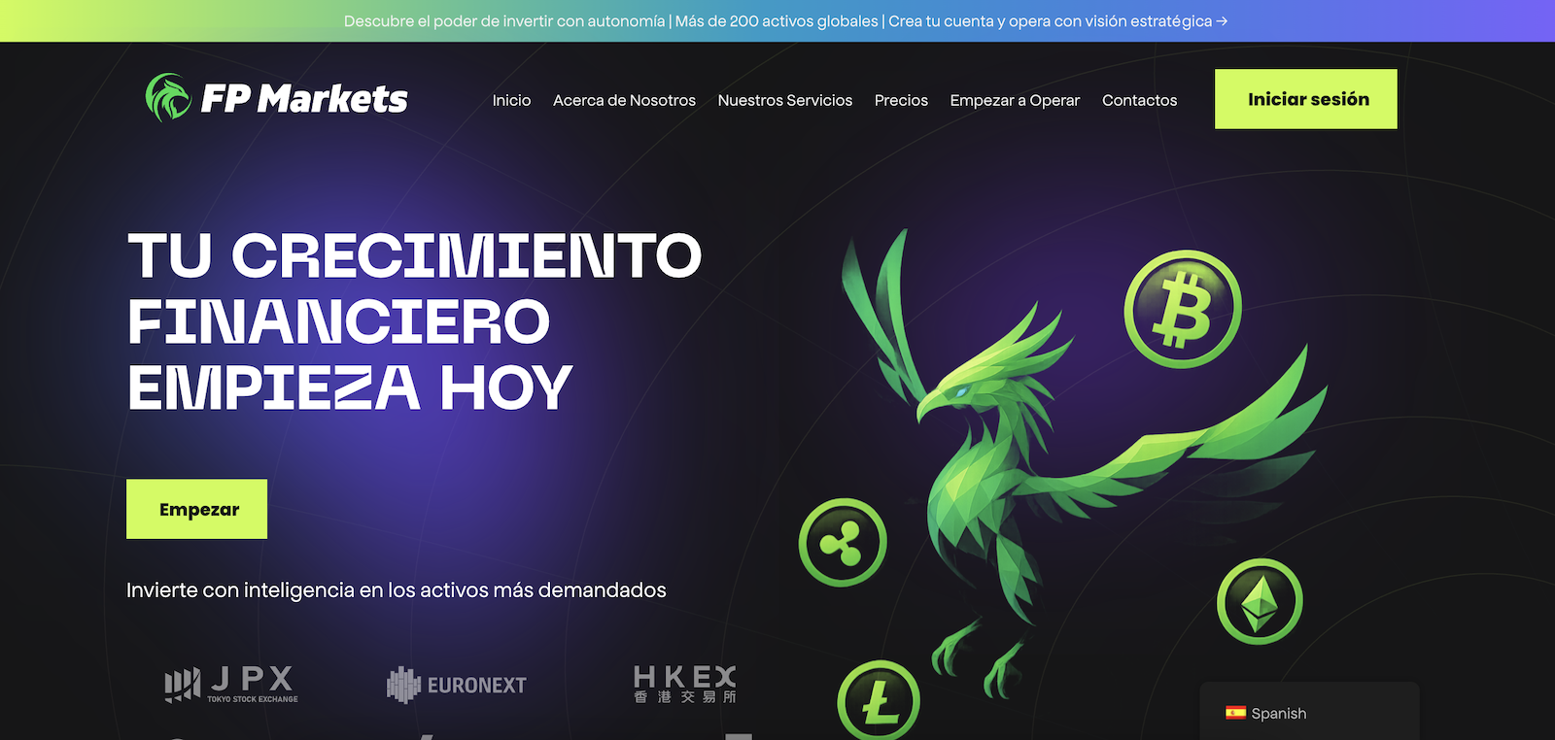Click the green Empezar button
The image size is (1555, 740).
click(196, 509)
